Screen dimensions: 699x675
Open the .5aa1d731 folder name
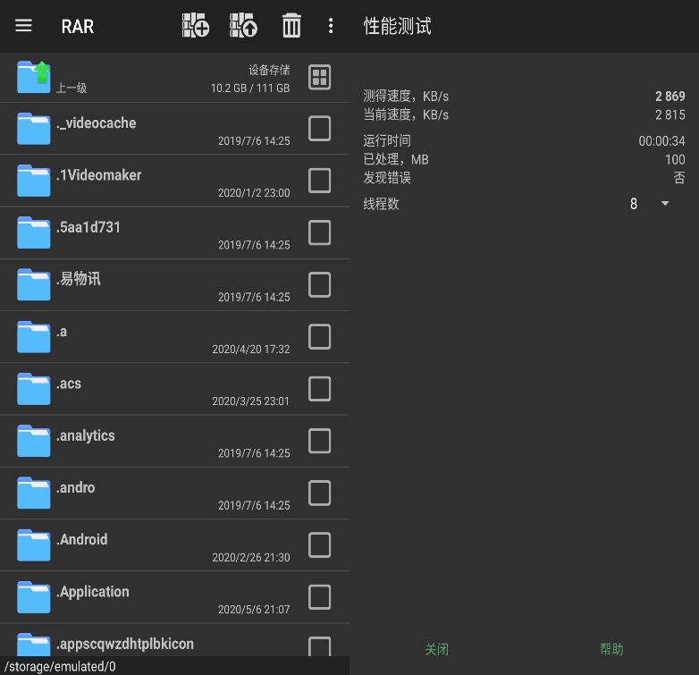point(88,227)
